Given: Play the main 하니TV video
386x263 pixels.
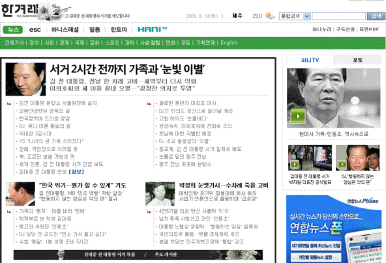Looking at the screenshot, I should coord(298,116).
